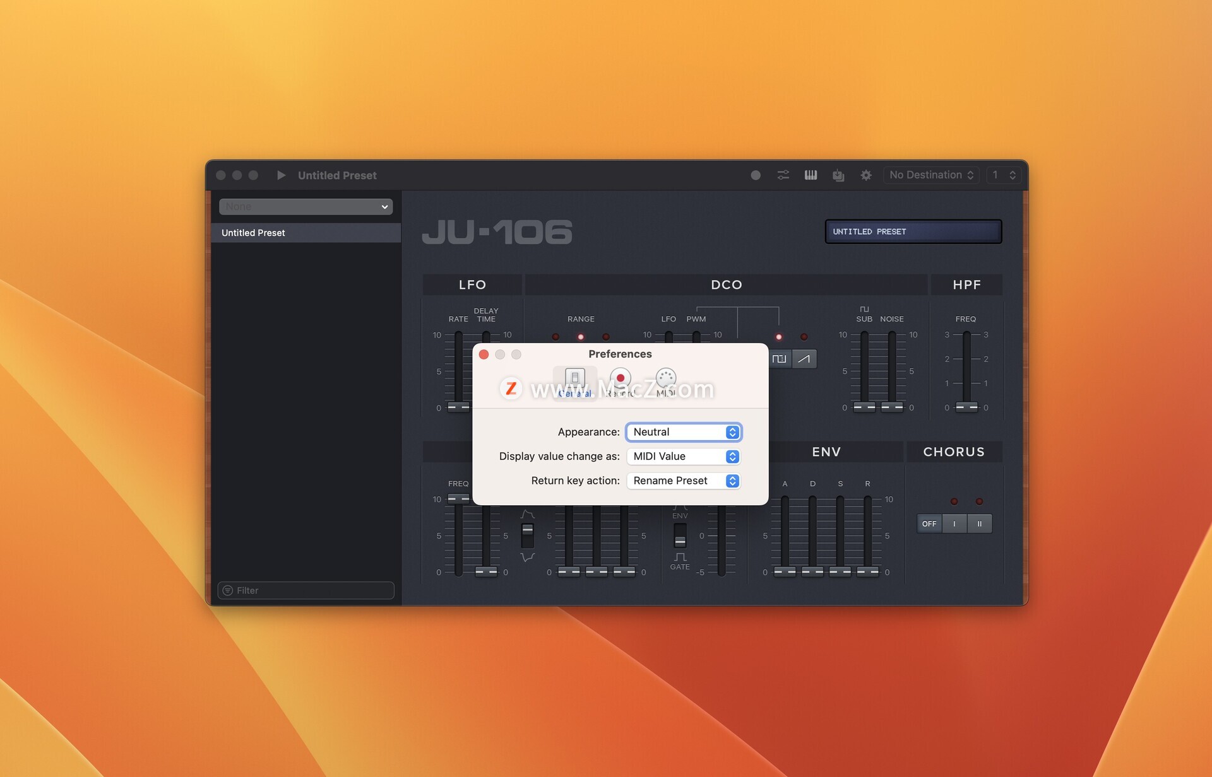Click the import presets icon in toolbar
The height and width of the screenshot is (777, 1212).
(838, 175)
